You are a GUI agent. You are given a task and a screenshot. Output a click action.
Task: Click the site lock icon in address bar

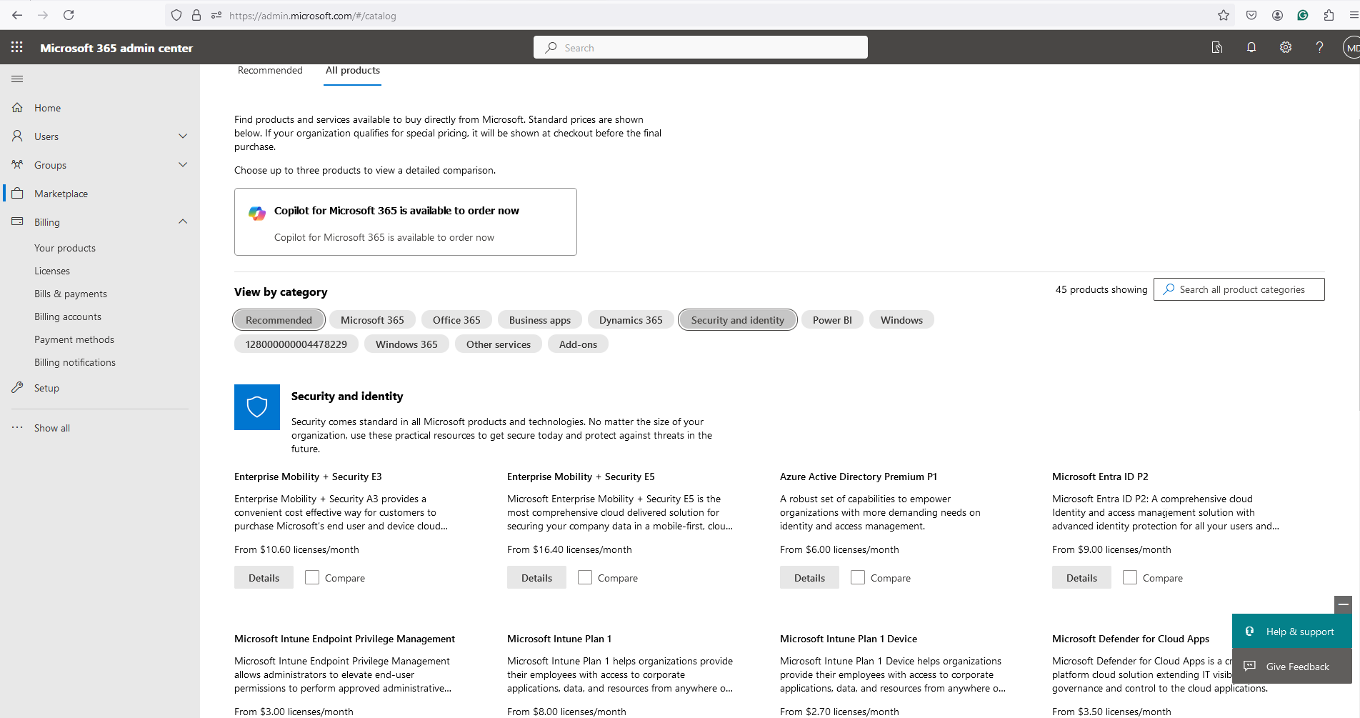[x=196, y=15]
